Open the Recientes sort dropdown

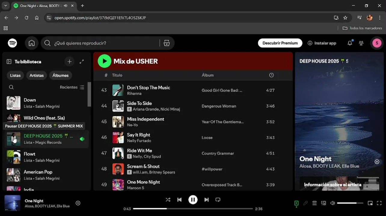72,87
